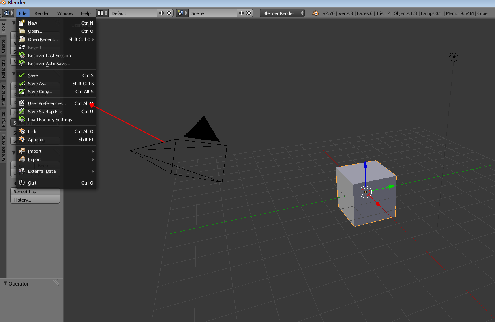
Task: Click the Recover Last Session clock icon
Action: click(x=21, y=56)
